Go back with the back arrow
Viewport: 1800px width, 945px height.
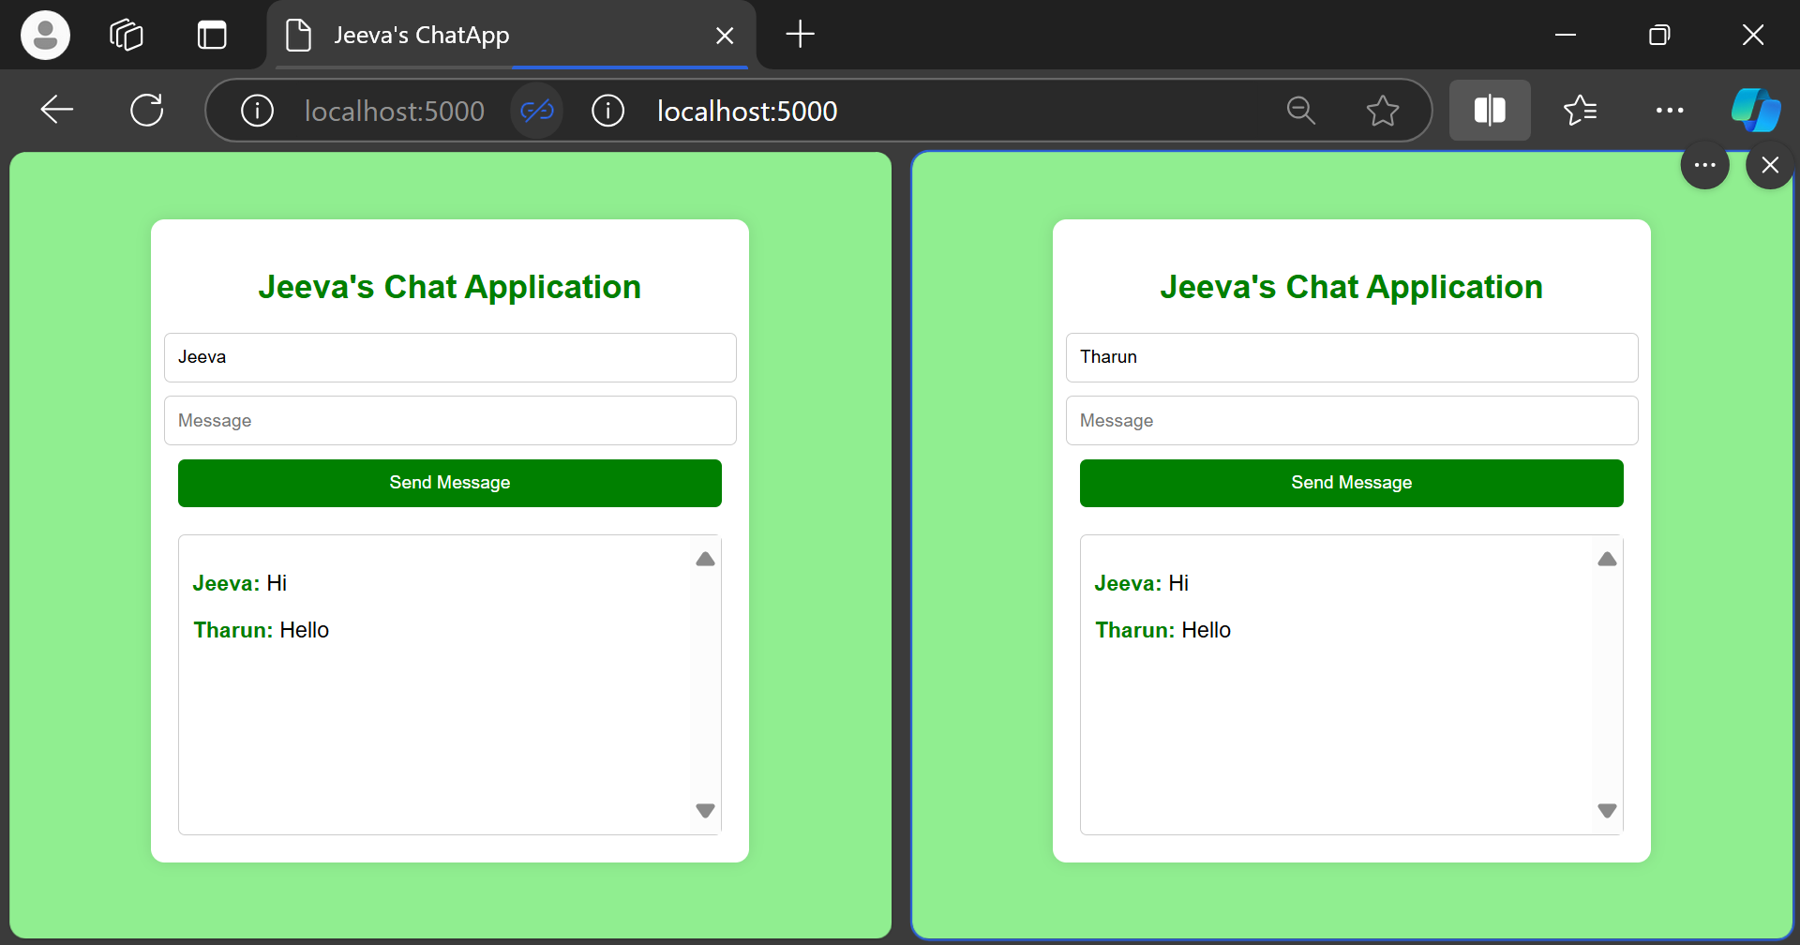[x=57, y=110]
